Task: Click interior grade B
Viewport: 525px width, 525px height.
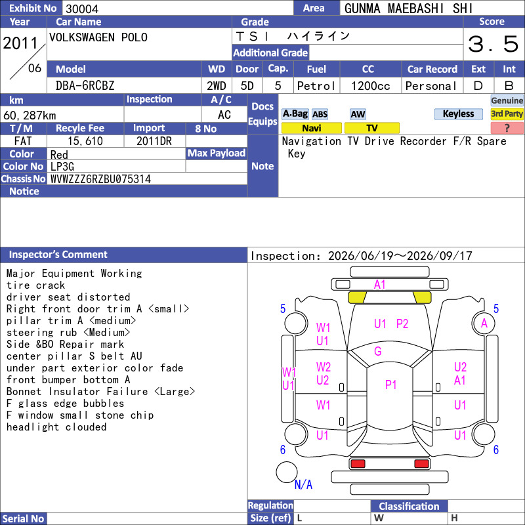Action: pyautogui.click(x=509, y=86)
